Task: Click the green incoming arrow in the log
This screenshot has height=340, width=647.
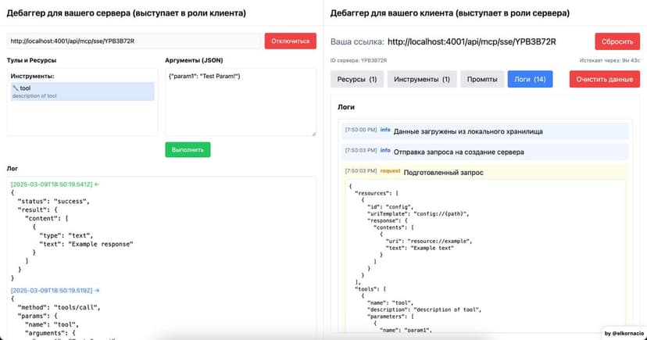Action: pos(98,184)
